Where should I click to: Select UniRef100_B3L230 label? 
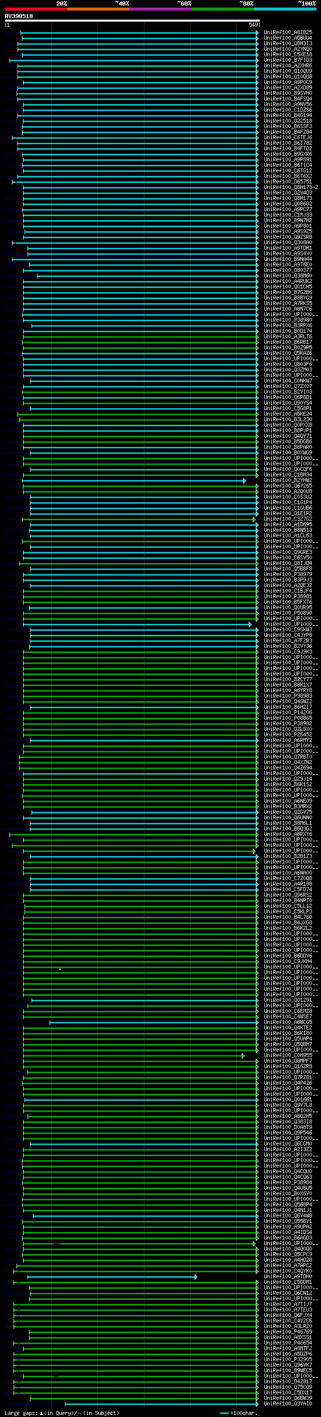(x=288, y=419)
